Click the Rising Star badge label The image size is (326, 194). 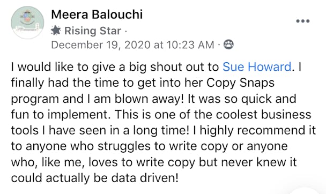[93, 31]
